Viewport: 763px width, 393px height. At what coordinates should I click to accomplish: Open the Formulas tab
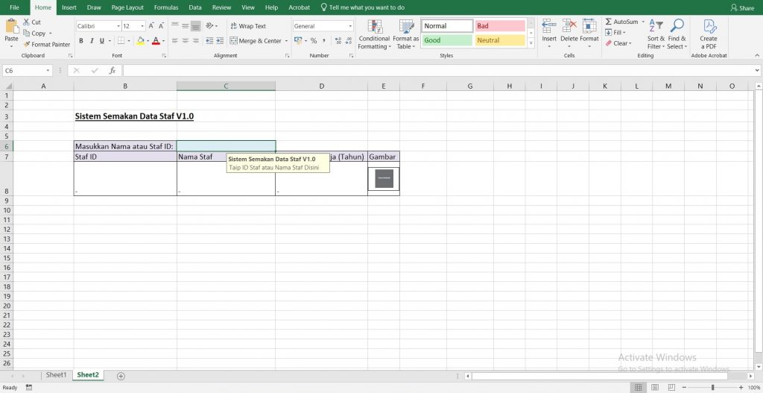[166, 7]
